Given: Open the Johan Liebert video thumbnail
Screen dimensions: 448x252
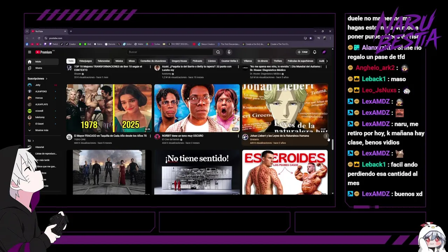Looking at the screenshot, I should tap(285, 108).
